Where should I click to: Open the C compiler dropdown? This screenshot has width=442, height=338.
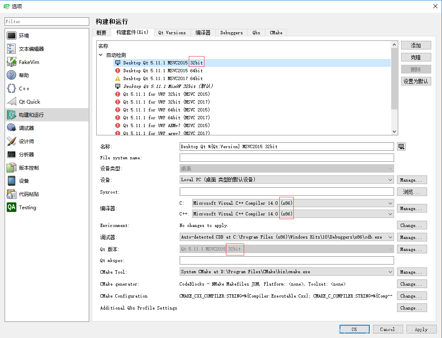click(389, 203)
